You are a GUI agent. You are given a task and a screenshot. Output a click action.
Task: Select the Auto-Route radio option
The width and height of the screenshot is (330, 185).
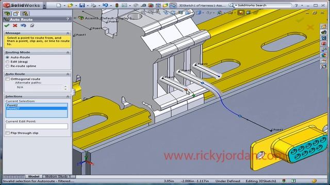[8, 57]
